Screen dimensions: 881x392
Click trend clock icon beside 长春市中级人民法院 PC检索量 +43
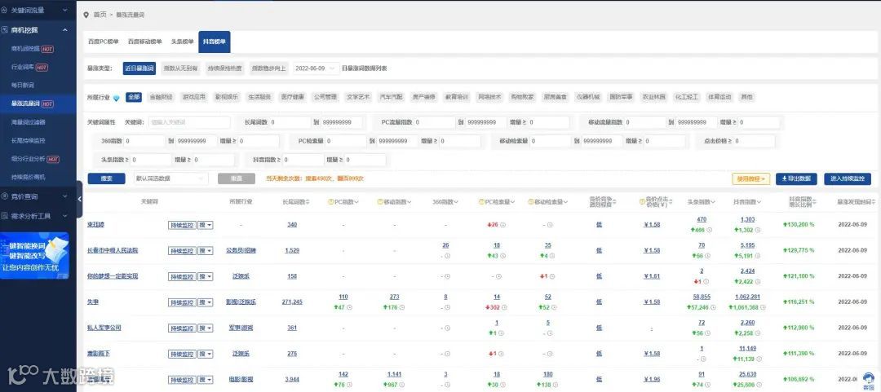[504, 256]
